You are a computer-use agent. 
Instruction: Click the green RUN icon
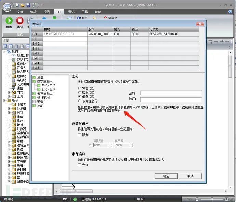tap(9, 21)
